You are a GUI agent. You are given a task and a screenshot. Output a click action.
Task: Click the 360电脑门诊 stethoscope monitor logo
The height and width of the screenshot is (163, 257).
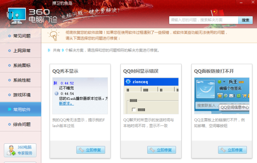[x=16, y=16]
